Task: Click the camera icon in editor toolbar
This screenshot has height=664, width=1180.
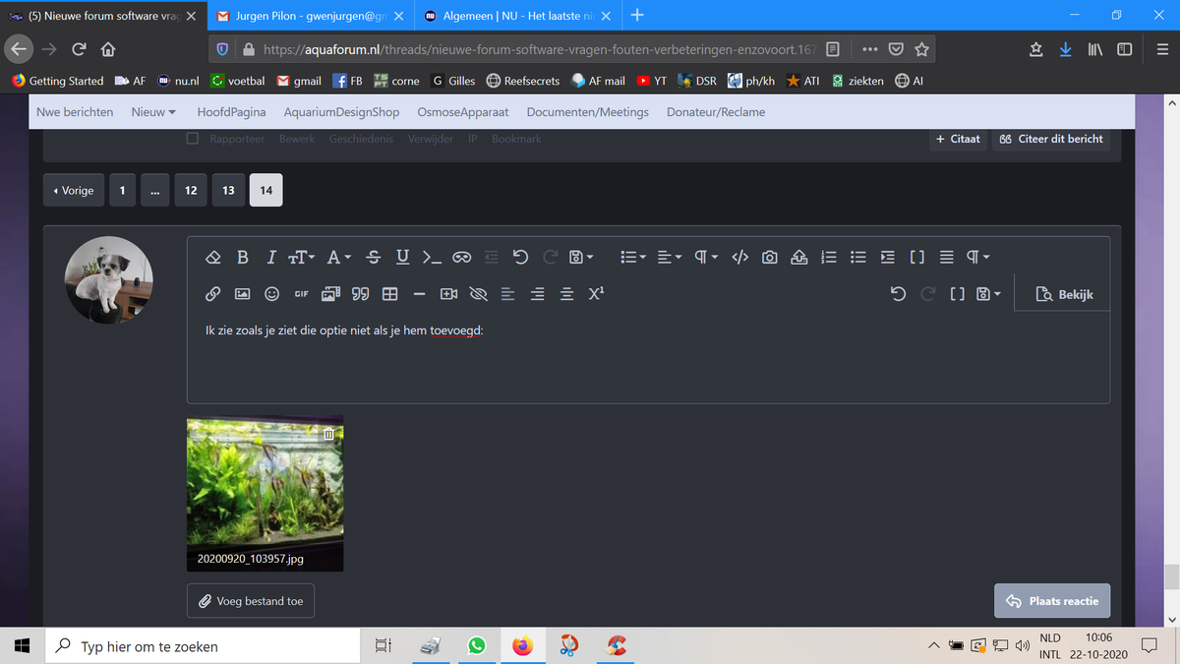Action: [x=770, y=258]
